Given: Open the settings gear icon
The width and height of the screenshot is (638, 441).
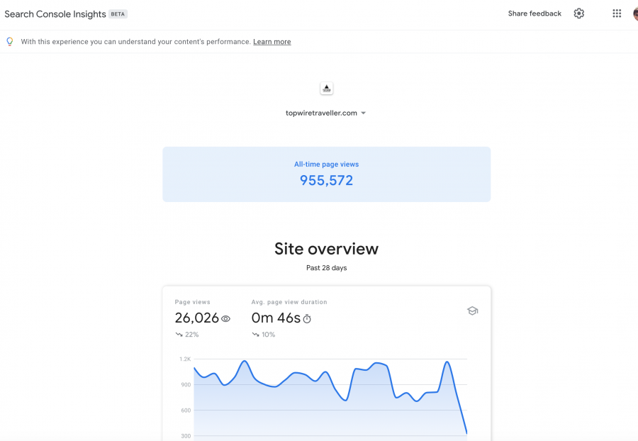Looking at the screenshot, I should click(578, 13).
